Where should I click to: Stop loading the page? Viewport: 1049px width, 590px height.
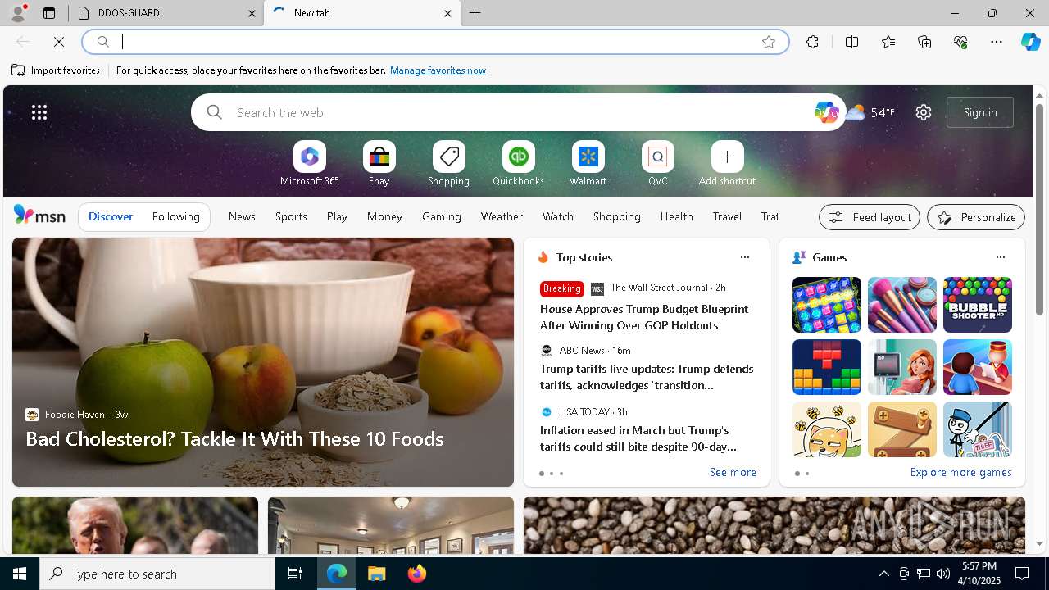tap(59, 42)
